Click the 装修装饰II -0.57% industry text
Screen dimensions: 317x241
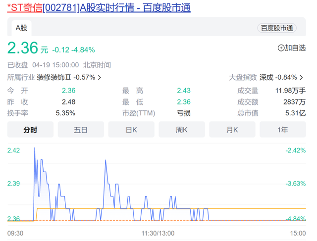[66, 77]
